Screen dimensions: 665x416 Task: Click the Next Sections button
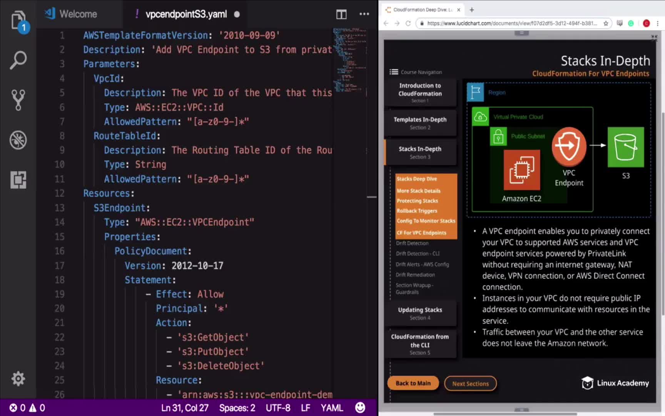click(470, 383)
